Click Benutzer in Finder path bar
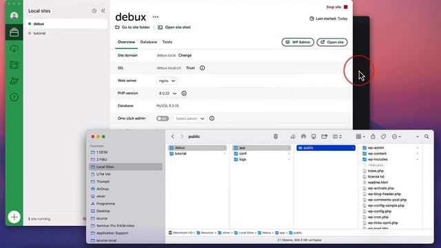The image size is (441, 248). point(205,233)
